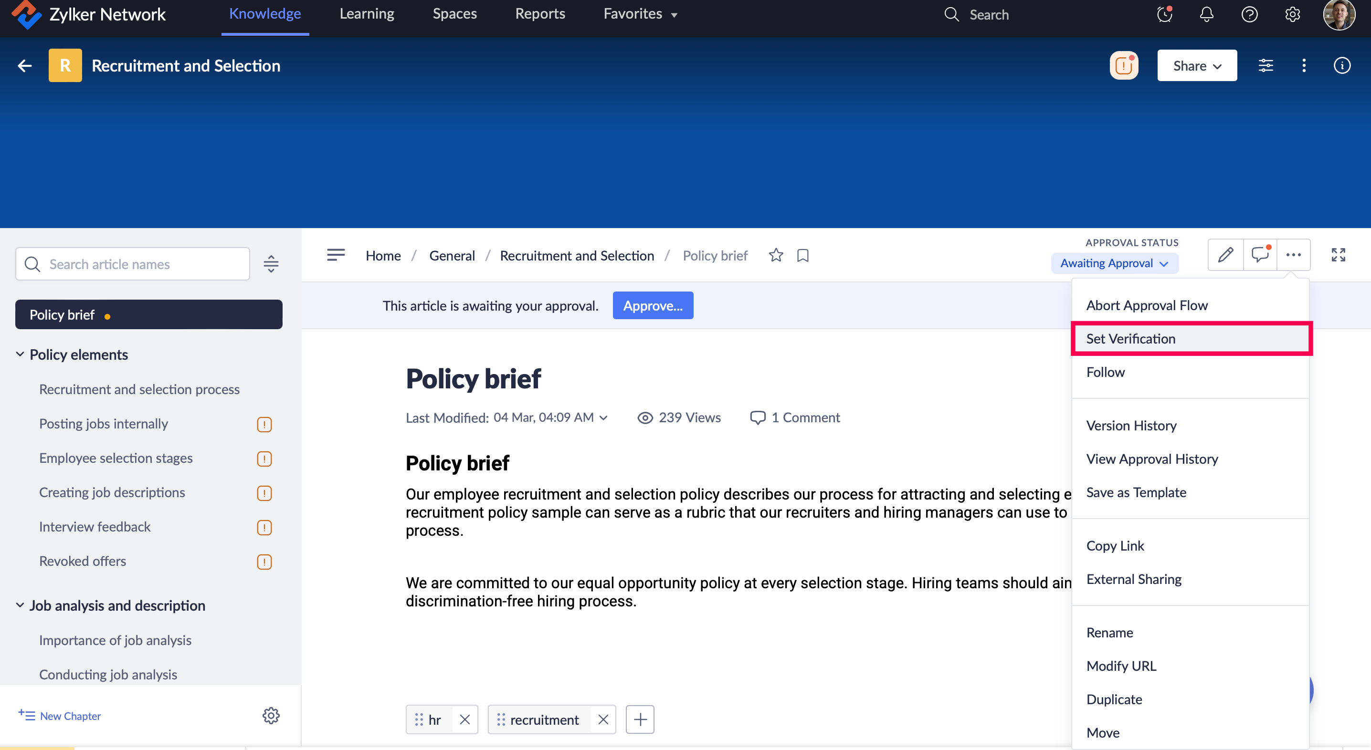Open notifications bell icon
1371x750 pixels.
(x=1206, y=14)
